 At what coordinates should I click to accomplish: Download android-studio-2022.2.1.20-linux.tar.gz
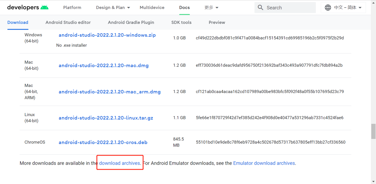tap(106, 118)
